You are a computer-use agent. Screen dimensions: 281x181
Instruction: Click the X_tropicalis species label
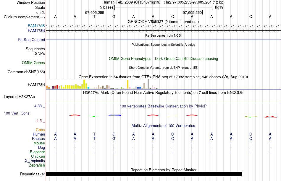pyautogui.click(x=35, y=161)
